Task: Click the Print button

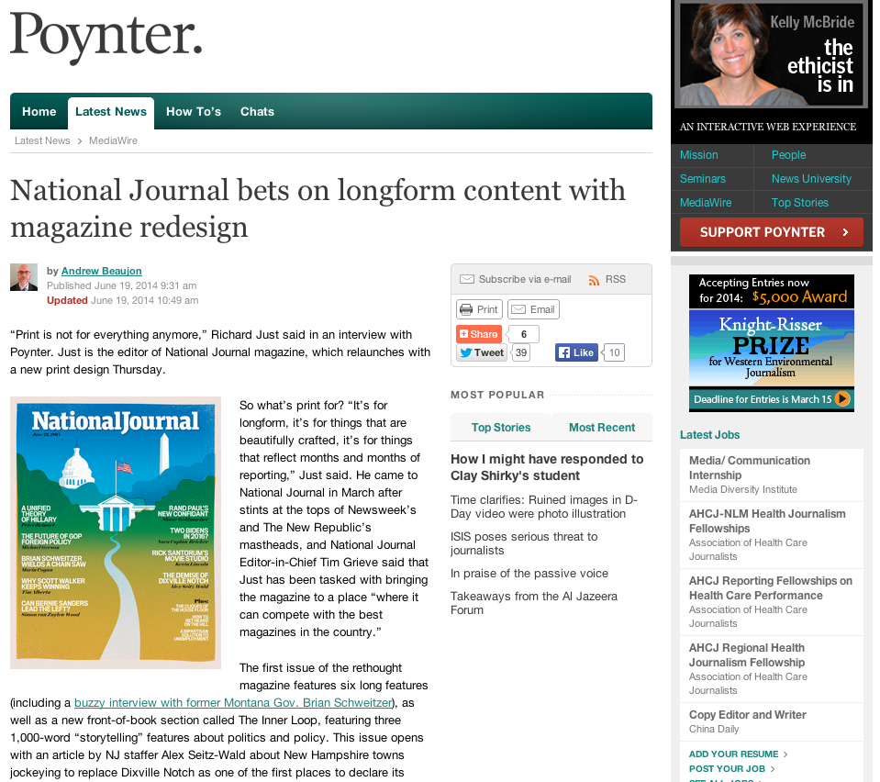Action: [479, 309]
